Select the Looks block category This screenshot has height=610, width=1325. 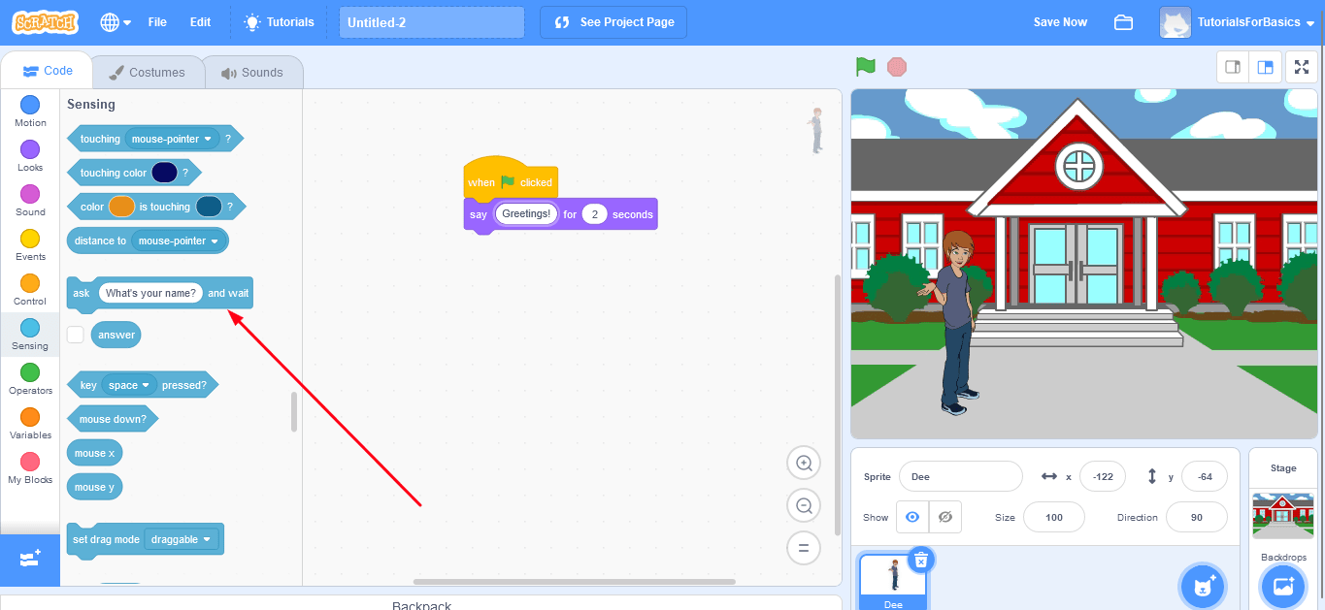30,156
